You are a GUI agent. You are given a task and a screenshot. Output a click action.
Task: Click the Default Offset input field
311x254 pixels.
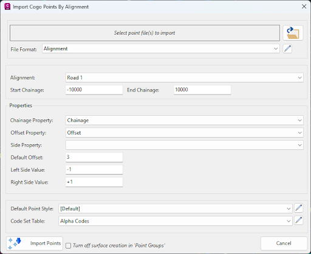(94, 157)
